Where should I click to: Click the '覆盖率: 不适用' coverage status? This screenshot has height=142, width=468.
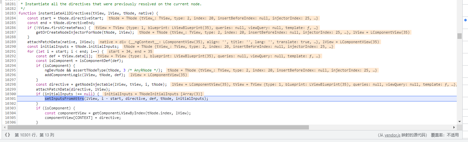[x=445, y=135]
